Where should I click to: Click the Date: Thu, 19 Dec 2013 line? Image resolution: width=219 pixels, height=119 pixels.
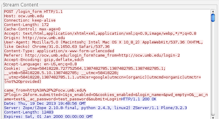pos(45,103)
